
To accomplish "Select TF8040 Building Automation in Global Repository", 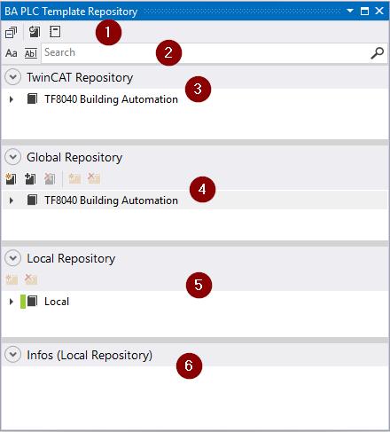I will pos(111,200).
